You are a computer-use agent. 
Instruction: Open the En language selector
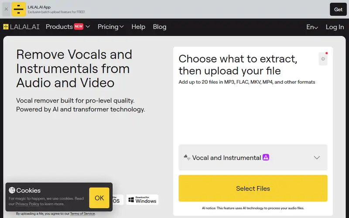coord(312,27)
